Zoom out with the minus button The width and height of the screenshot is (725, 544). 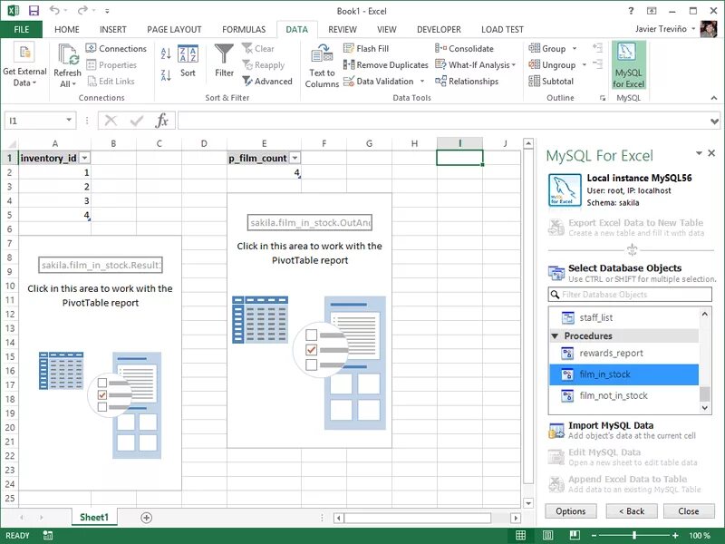pos(594,535)
